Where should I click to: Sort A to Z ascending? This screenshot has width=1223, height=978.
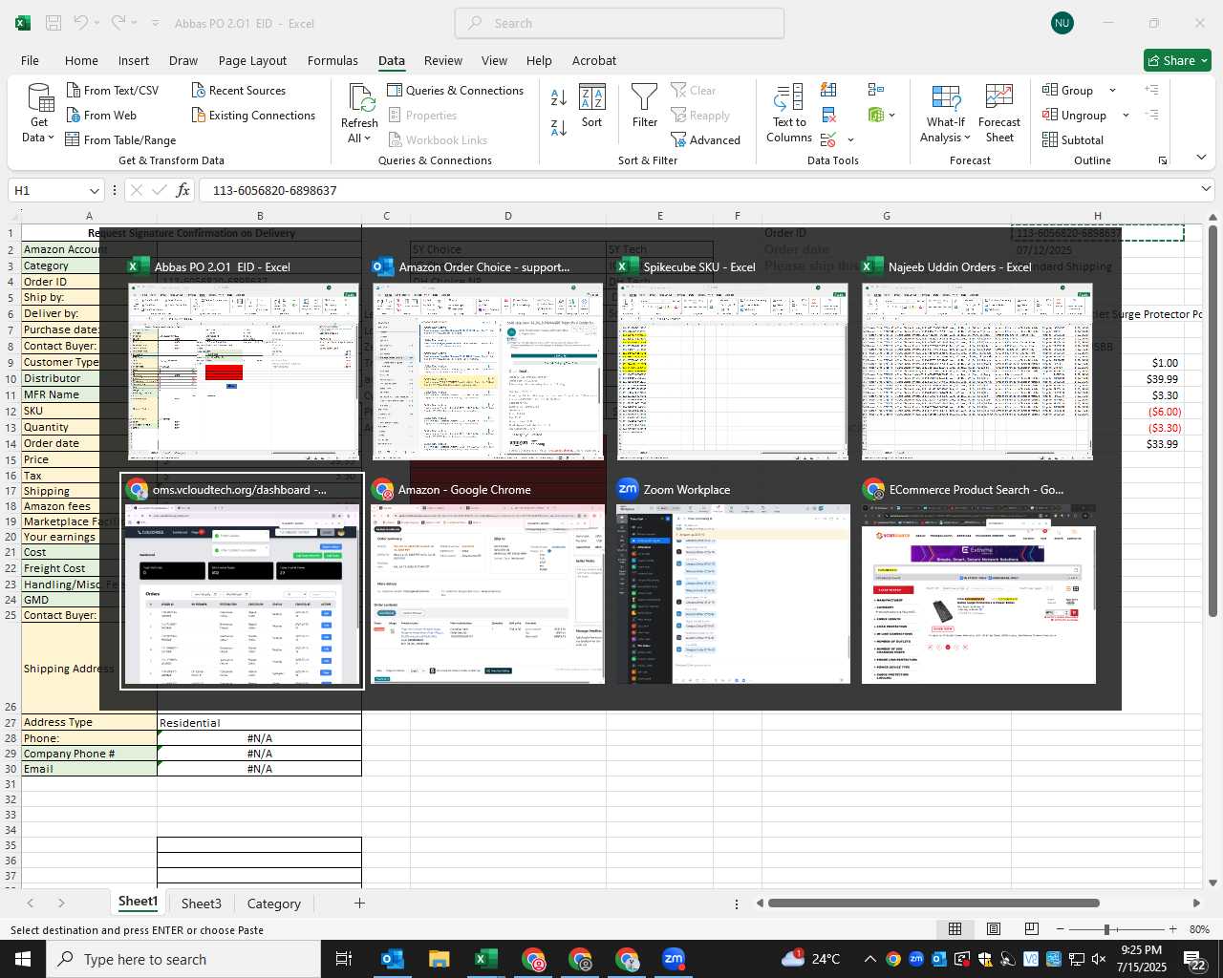tap(559, 96)
